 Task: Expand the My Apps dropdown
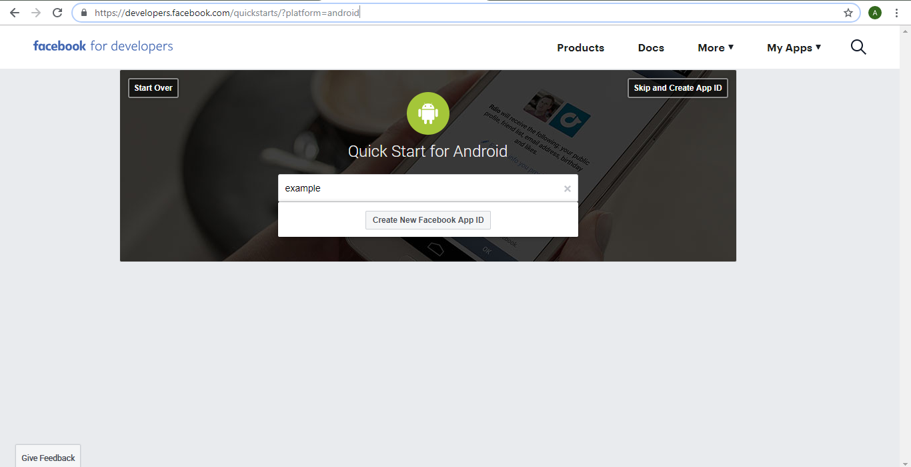(x=794, y=47)
